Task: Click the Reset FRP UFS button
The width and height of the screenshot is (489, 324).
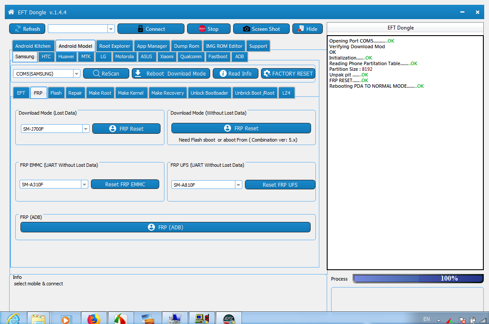Action: pos(280,185)
